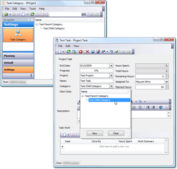Open the End Date dropdown calendar
This screenshot has width=177, height=169.
click(111, 66)
